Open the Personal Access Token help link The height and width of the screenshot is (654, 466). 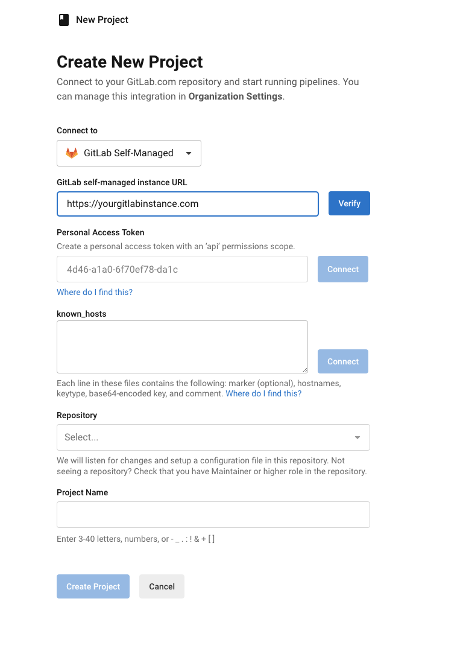95,292
